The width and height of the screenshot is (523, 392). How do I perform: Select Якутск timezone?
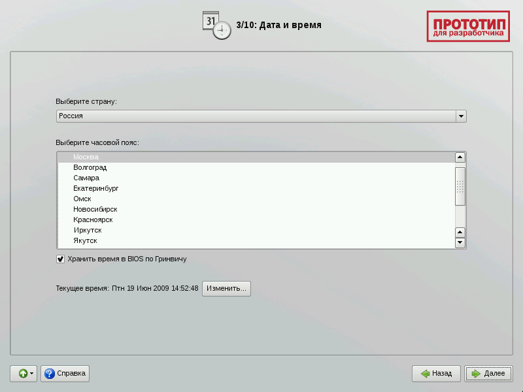(x=256, y=240)
